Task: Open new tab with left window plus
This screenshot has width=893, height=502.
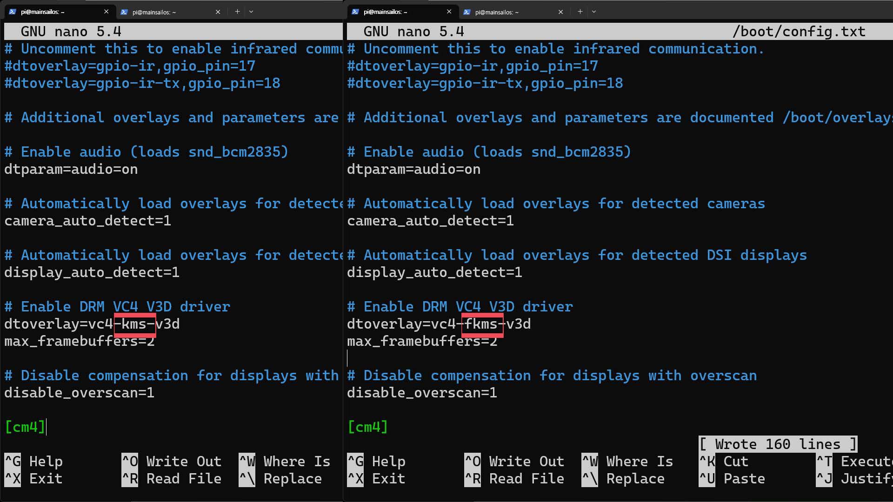Action: coord(237,12)
